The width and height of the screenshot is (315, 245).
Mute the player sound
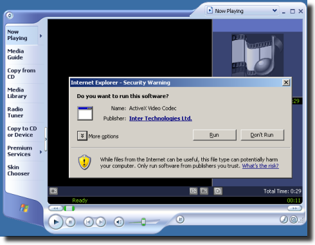(119, 222)
